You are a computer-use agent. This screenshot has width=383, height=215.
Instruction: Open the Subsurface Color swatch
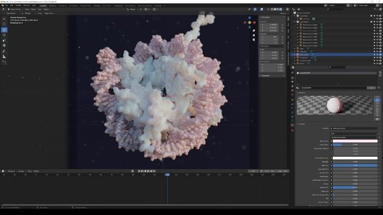point(355,158)
